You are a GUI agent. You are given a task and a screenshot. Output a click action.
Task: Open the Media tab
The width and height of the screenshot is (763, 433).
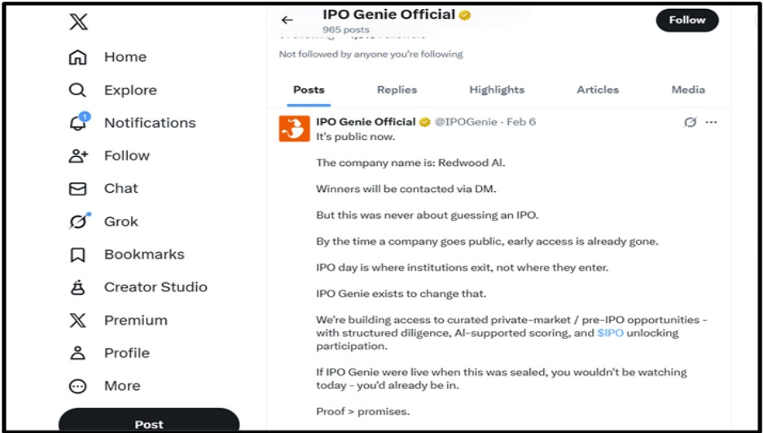[688, 90]
